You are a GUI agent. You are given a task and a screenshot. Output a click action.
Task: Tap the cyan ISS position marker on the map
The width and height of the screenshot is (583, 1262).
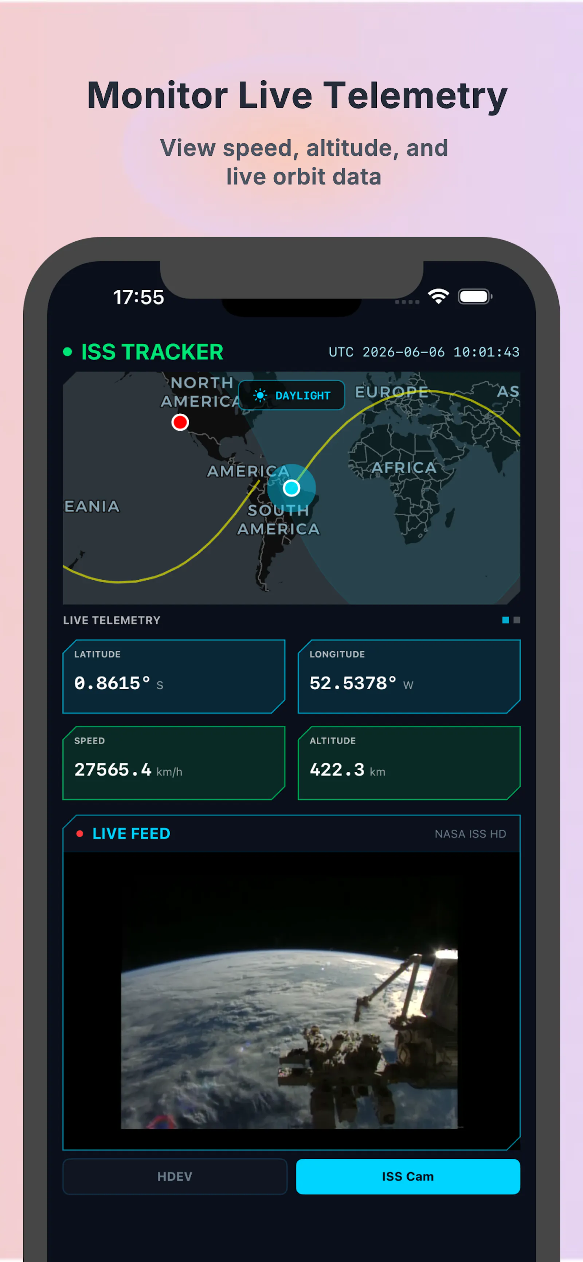(292, 488)
